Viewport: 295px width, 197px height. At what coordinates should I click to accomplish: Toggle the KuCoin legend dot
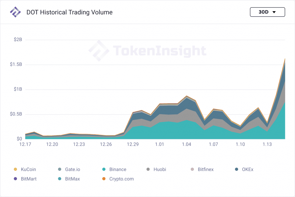(x=16, y=169)
